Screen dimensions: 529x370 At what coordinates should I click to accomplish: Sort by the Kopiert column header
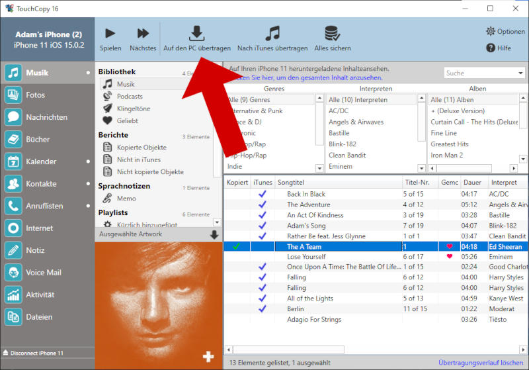237,183
